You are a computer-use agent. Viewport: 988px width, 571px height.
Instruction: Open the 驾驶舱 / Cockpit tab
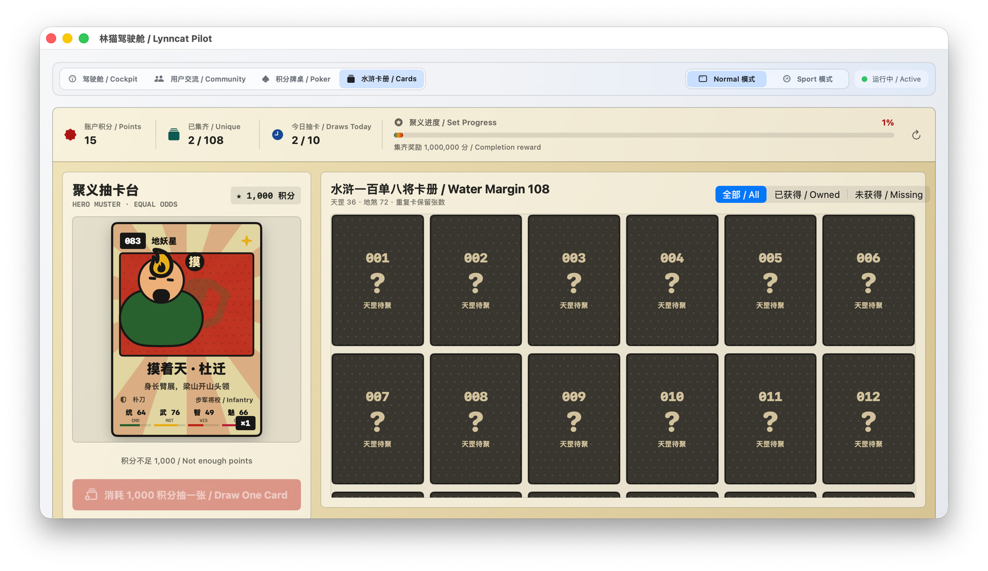(x=103, y=79)
